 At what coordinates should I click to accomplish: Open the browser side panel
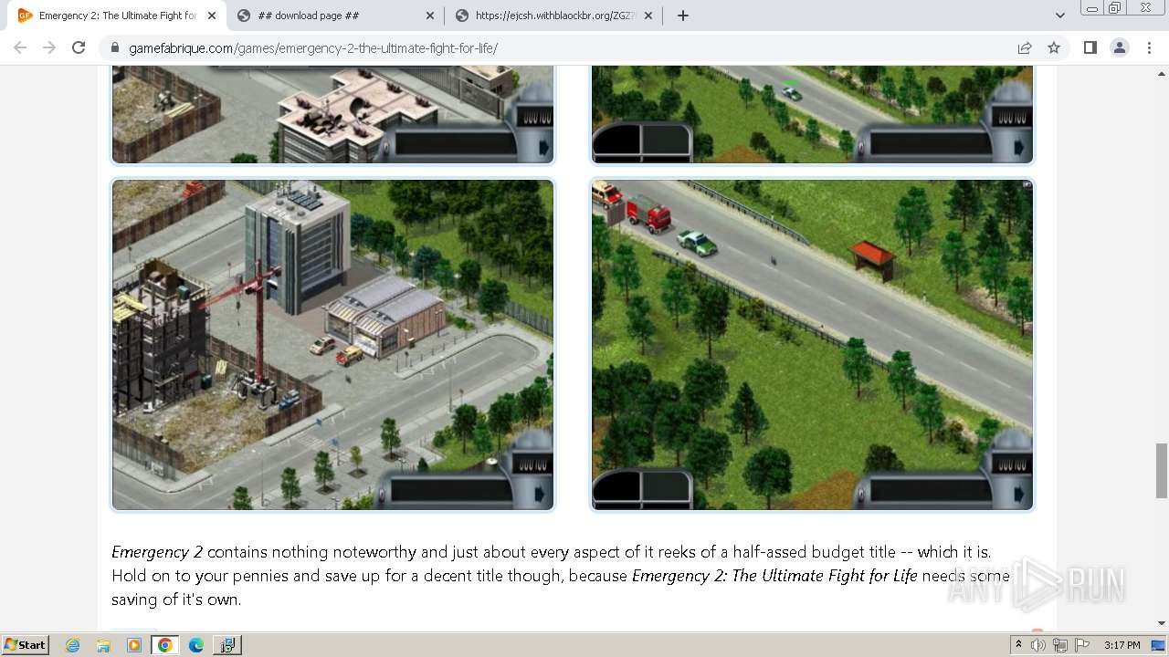click(x=1090, y=47)
